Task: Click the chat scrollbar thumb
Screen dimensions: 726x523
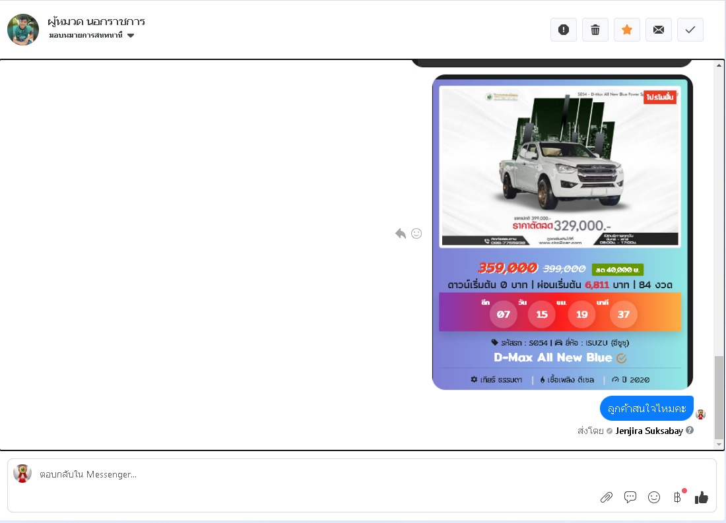Action: click(x=719, y=397)
